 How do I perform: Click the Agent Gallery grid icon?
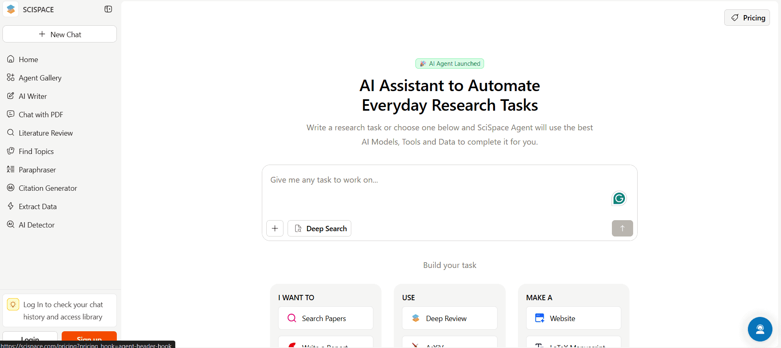pos(11,77)
